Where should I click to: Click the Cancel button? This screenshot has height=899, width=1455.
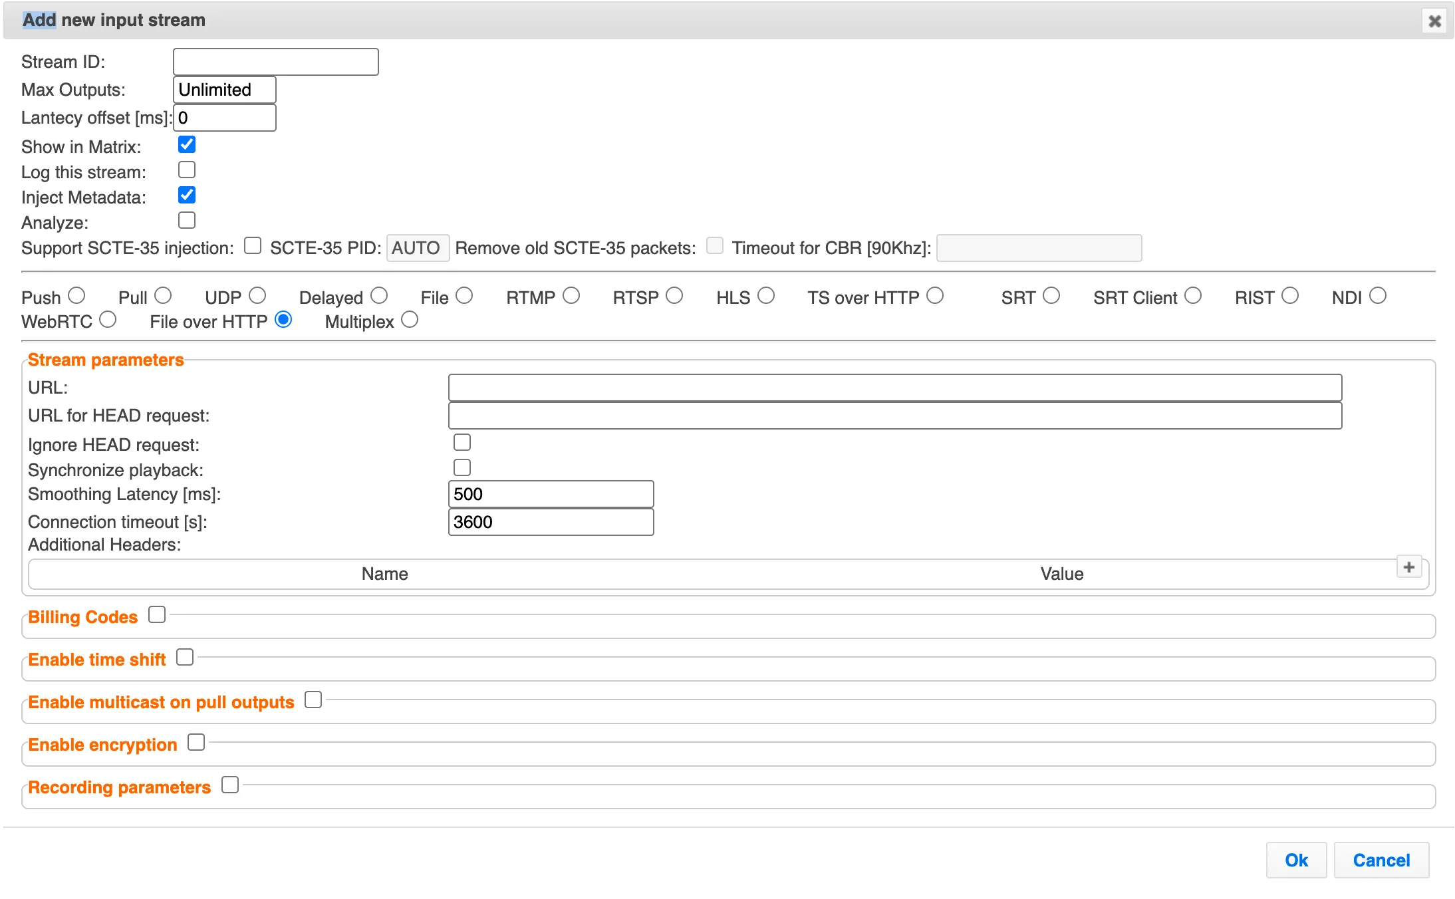1381,860
